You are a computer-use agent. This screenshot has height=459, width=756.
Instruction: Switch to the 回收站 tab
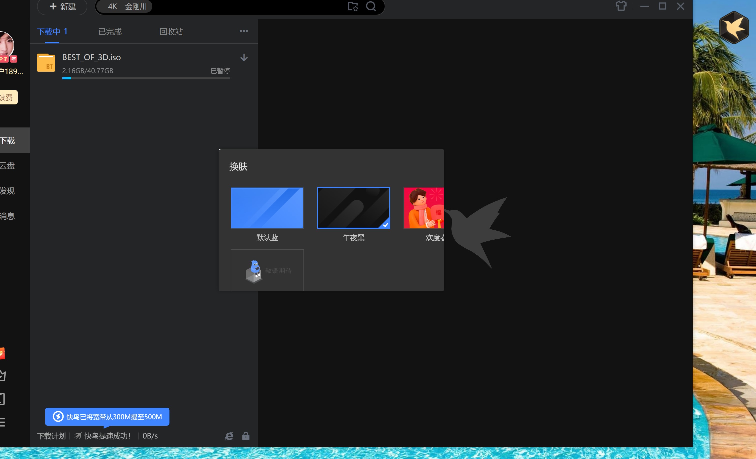pos(171,32)
